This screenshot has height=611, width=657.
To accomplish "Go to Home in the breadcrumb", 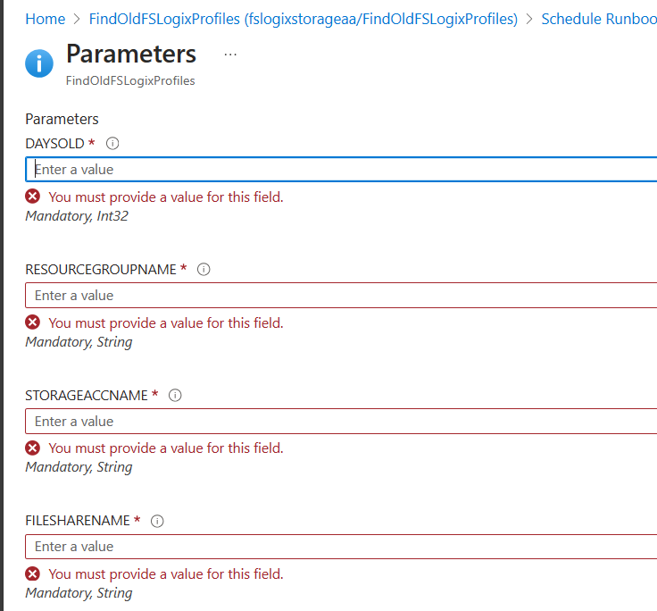I will point(45,19).
